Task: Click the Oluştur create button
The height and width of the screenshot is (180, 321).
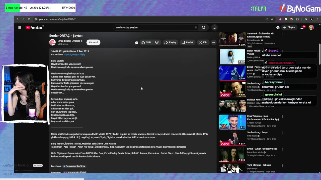Action: 289,27
